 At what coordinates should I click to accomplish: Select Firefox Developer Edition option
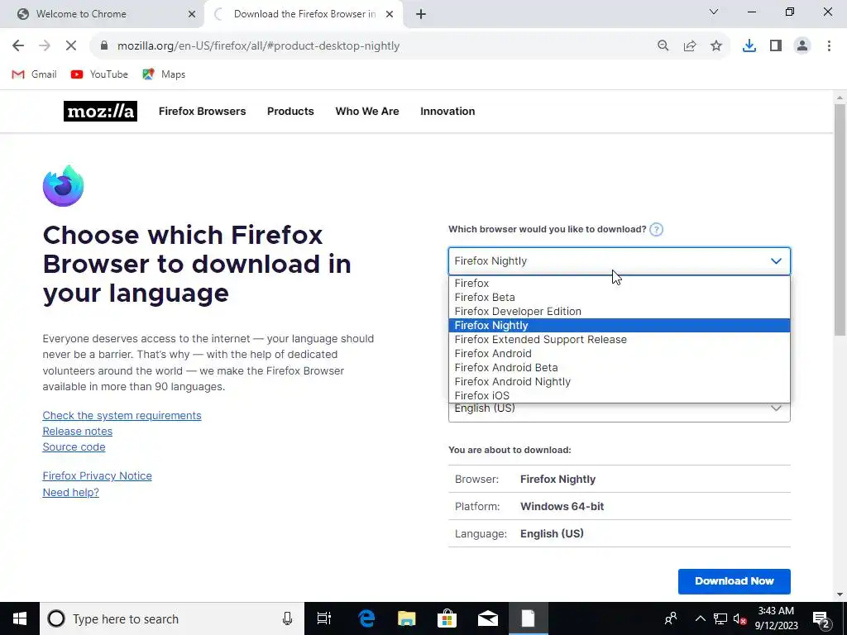click(619, 311)
